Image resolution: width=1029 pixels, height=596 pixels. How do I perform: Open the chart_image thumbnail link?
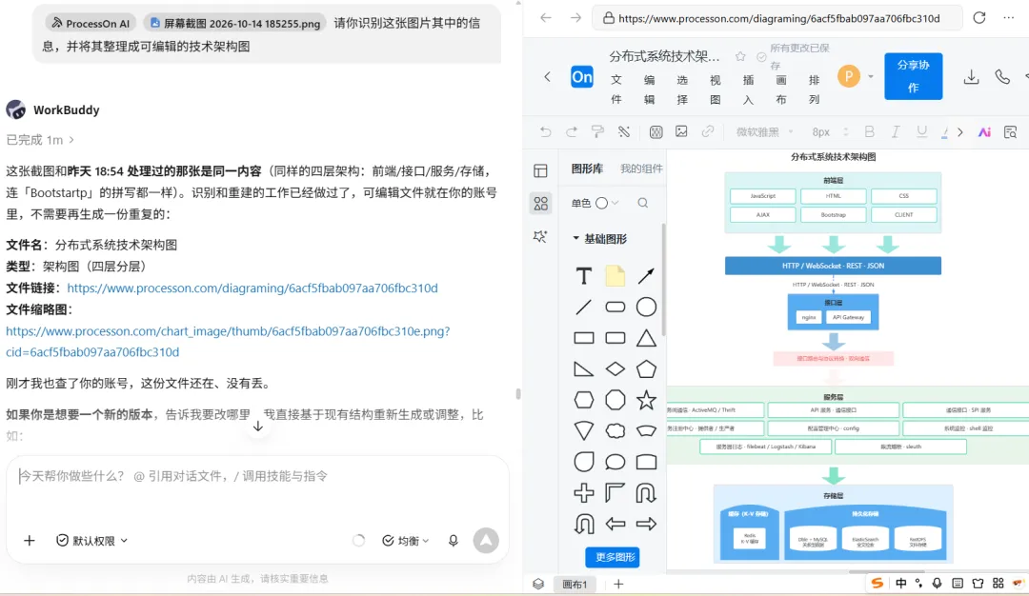[x=228, y=342]
